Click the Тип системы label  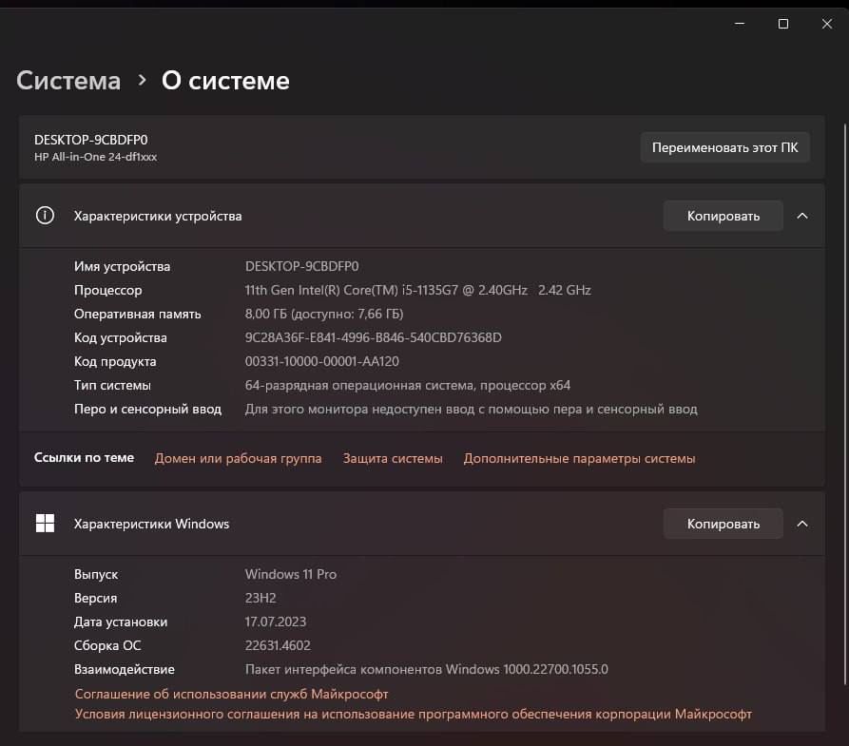(112, 386)
